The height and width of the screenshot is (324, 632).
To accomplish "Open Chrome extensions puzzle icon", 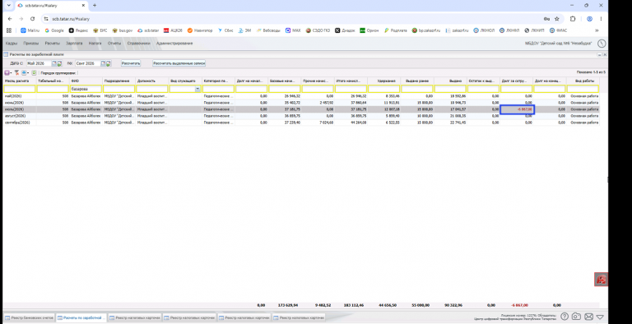I will 573,19.
